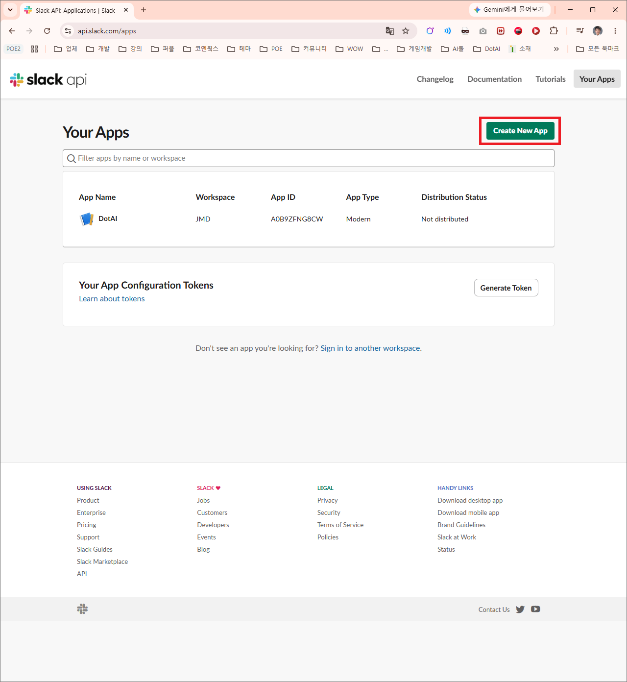Open Brand Guidelines footer link
627x682 pixels.
tap(461, 525)
